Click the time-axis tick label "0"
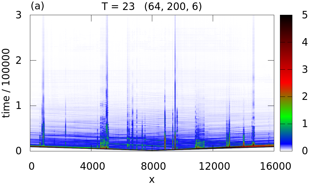Viewport: 309px width, 184px height. pyautogui.click(x=18, y=151)
